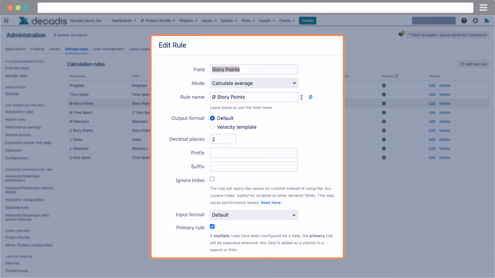This screenshot has height=278, width=495.
Task: Open the app switcher grid icon
Action: pyautogui.click(x=6, y=21)
